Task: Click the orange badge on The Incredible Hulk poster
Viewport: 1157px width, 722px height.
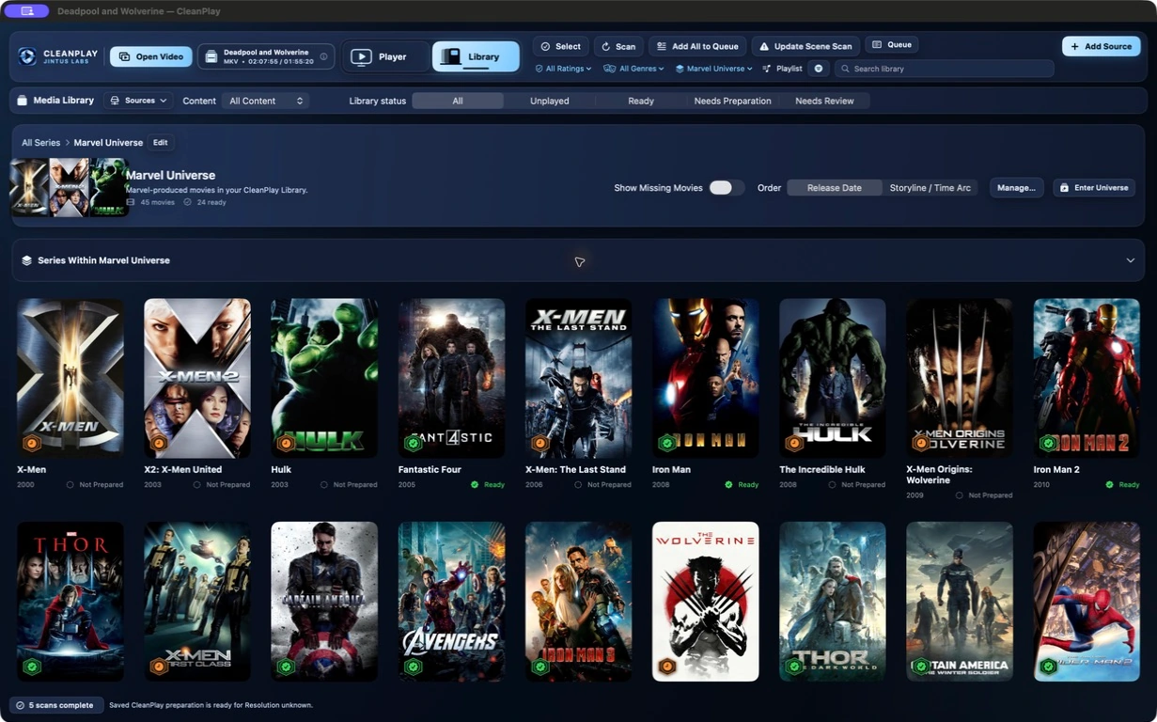Action: (794, 443)
